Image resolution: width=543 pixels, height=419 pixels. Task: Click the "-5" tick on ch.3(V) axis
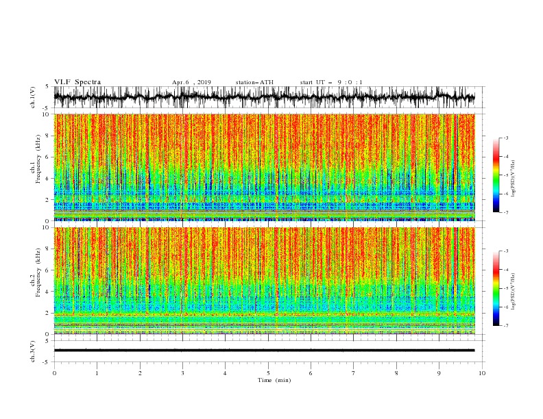tap(47, 362)
